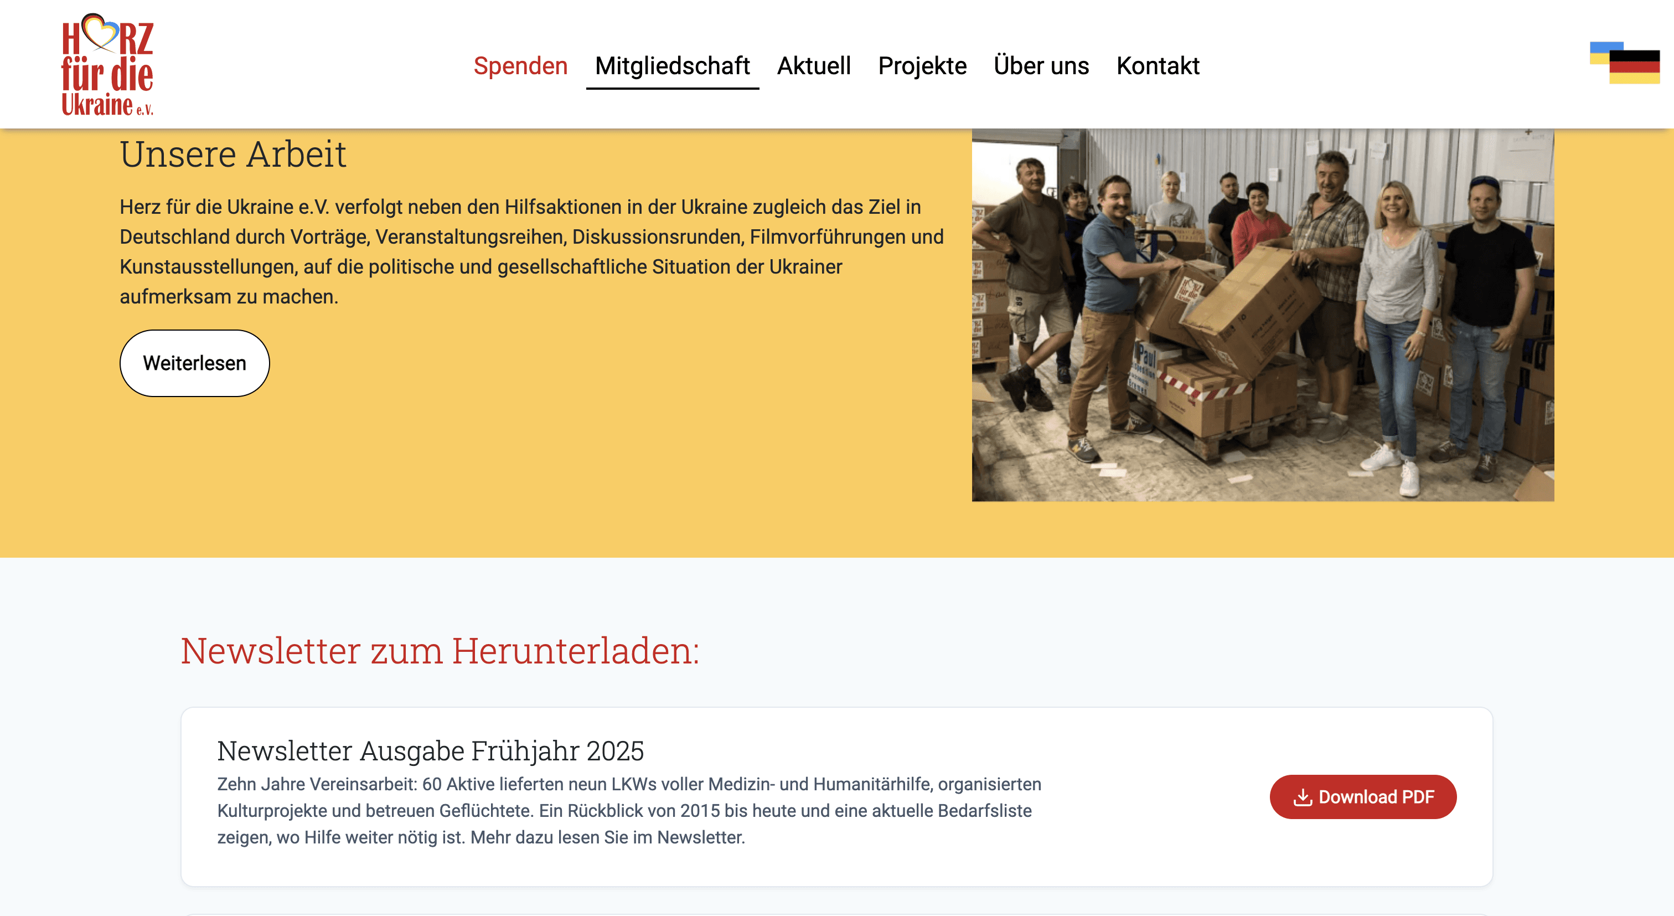The width and height of the screenshot is (1674, 916).
Task: Click the Unsere Arbeit paragraph about Hilfsaktionen
Action: pos(531,251)
